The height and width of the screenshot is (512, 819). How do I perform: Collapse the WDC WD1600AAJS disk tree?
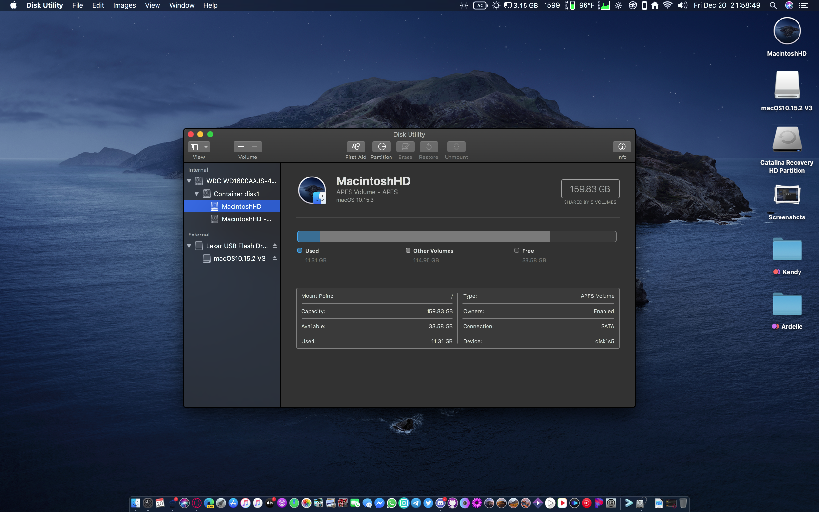tap(189, 181)
